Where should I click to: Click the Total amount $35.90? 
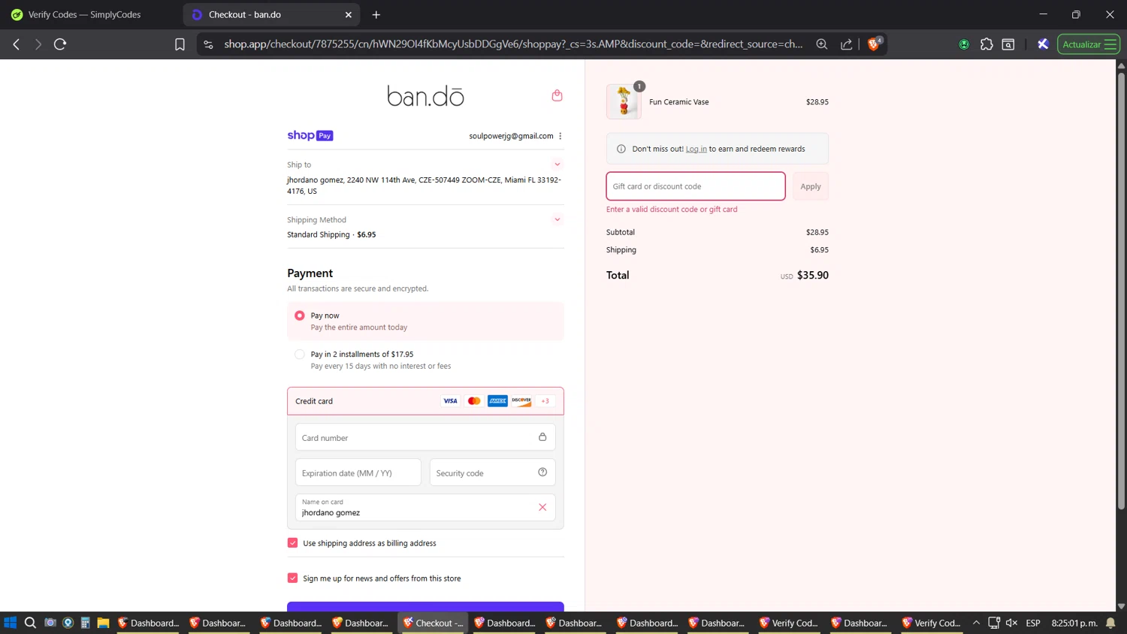[812, 275]
